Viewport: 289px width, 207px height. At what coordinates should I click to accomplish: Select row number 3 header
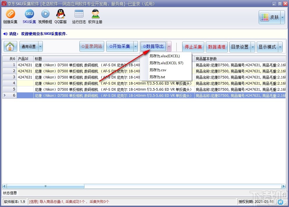tap(10, 77)
